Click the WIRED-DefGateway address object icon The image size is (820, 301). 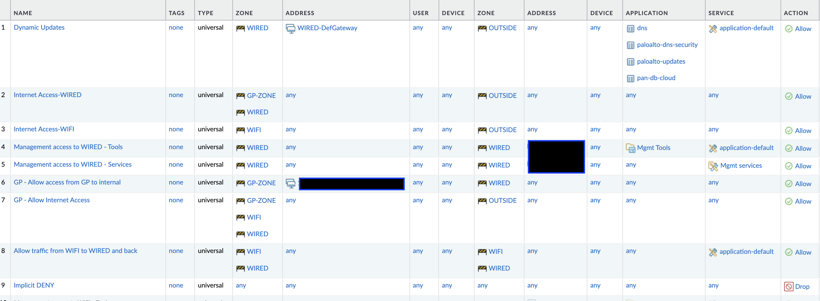pos(290,29)
